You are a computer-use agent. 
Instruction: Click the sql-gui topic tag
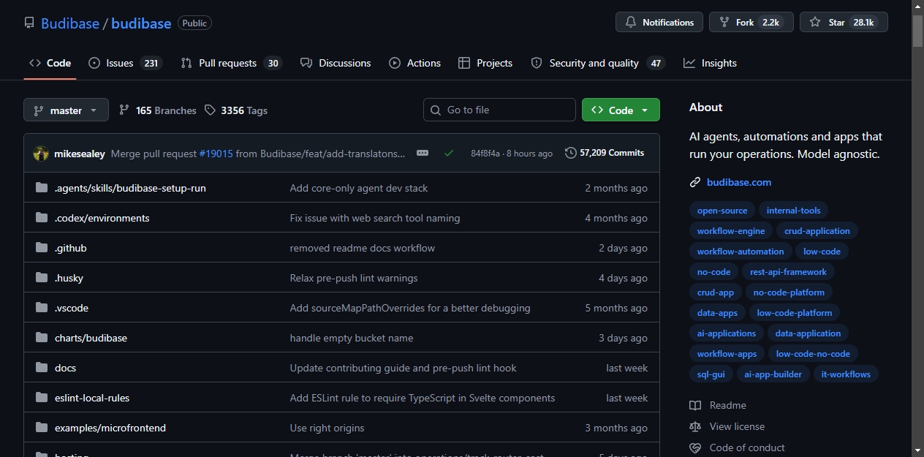coord(711,374)
